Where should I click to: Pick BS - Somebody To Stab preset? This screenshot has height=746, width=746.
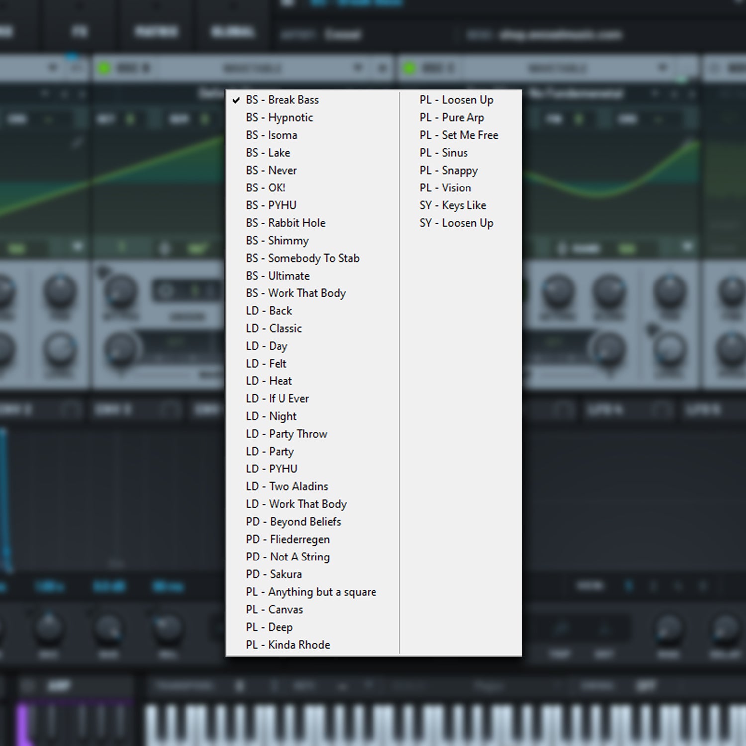click(x=302, y=258)
